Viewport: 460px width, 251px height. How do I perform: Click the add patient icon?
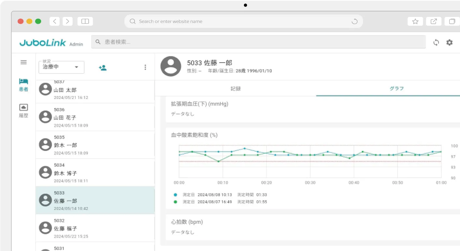(x=103, y=68)
